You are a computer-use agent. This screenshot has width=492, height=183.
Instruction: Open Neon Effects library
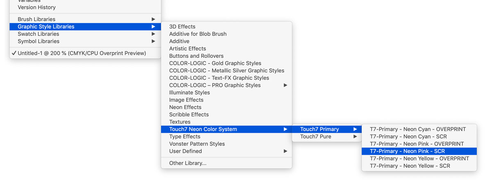226,107
